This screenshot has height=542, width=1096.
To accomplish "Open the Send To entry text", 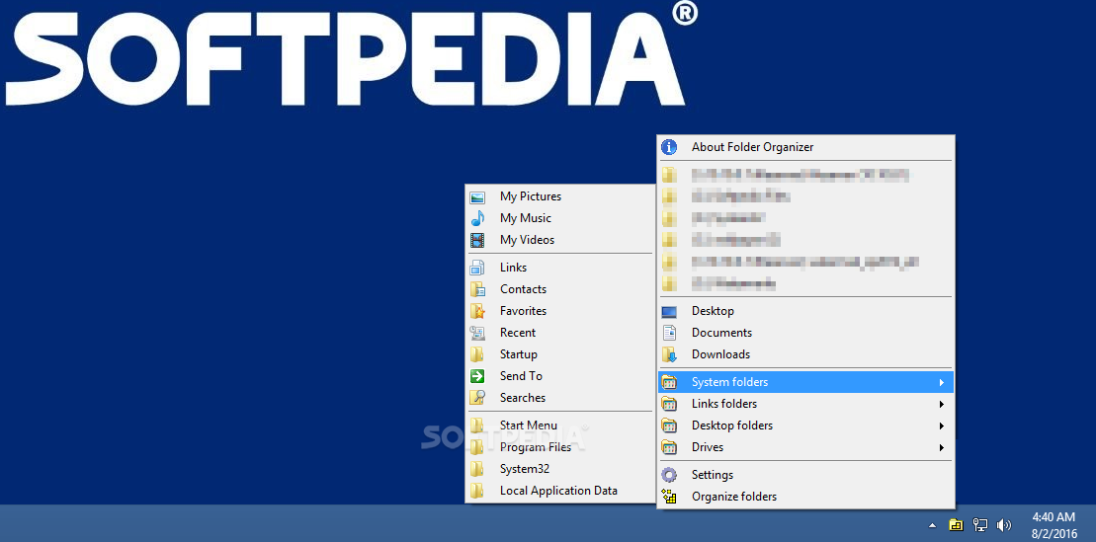I will pyautogui.click(x=521, y=376).
